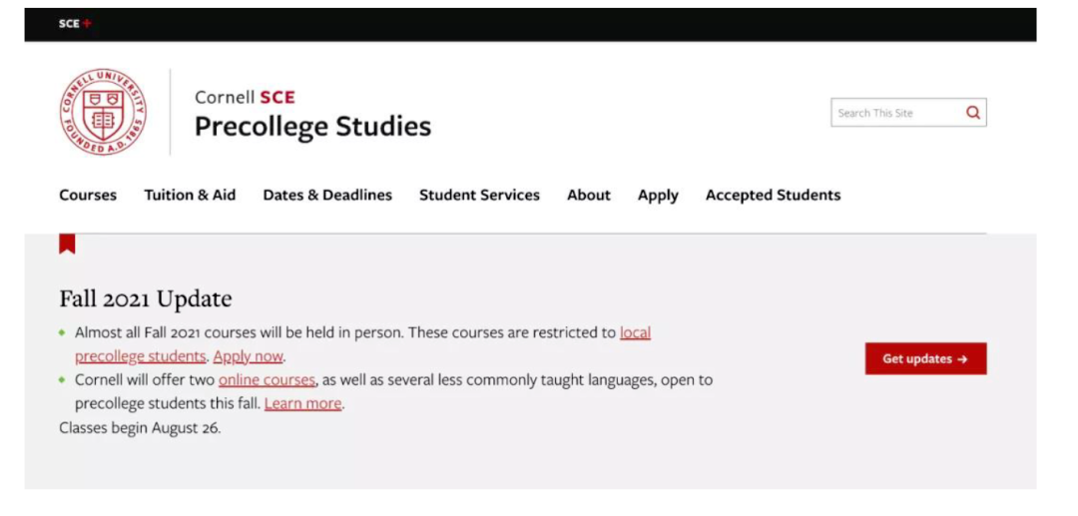This screenshot has height=516, width=1078.
Task: Click the Cornell University seal logo
Action: pyautogui.click(x=103, y=112)
